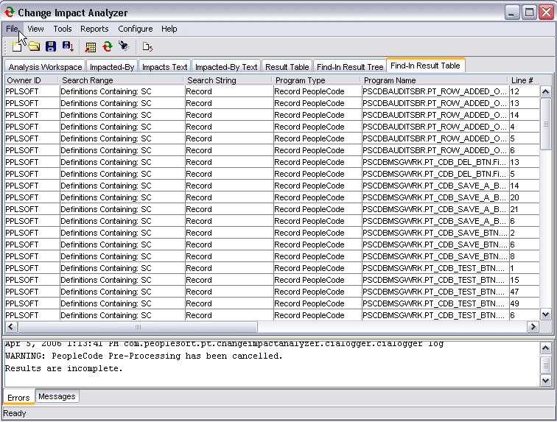Sort by Line # column header

point(524,80)
